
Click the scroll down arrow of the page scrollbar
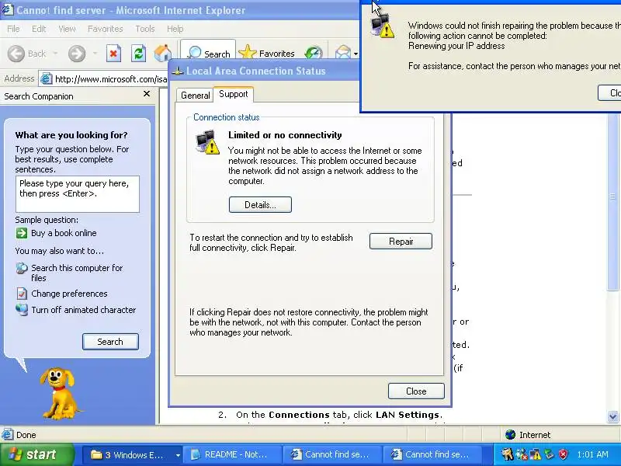pyautogui.click(x=612, y=416)
